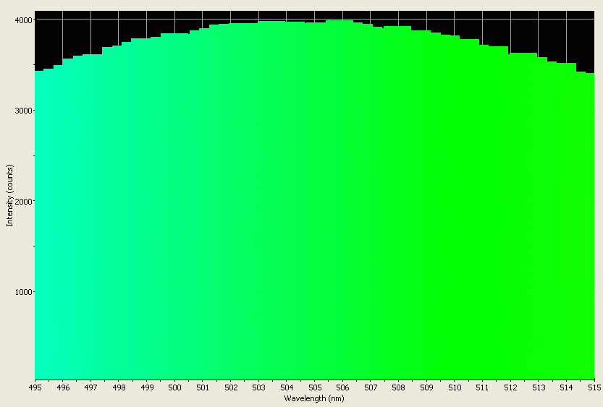Click the 513 wavelength tick label

[538, 387]
